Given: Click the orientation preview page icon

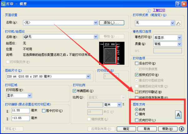Looking at the screenshot, I should tap(178, 115).
